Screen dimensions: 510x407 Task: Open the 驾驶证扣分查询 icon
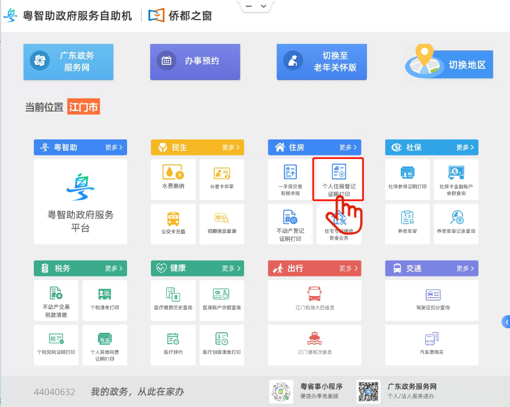[x=432, y=300]
